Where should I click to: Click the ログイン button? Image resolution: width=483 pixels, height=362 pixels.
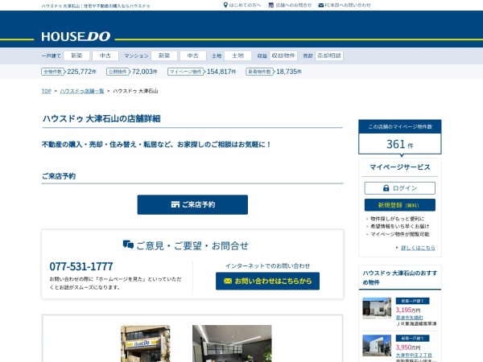click(x=400, y=188)
